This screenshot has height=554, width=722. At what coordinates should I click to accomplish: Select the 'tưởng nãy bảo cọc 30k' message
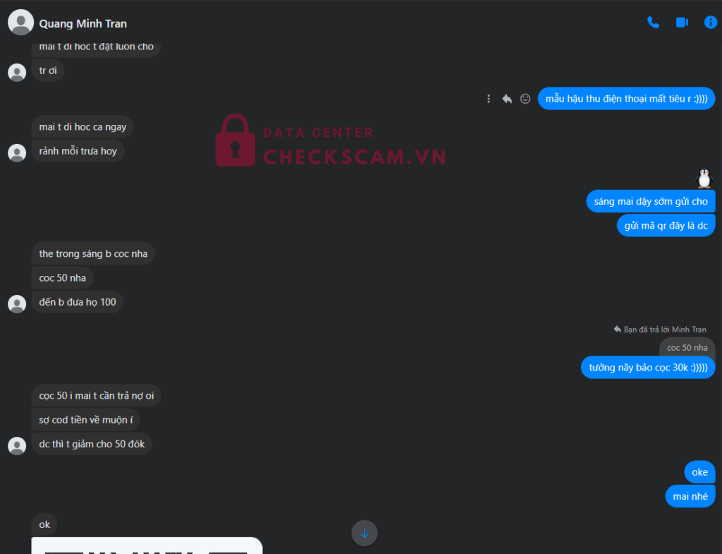pyautogui.click(x=648, y=368)
